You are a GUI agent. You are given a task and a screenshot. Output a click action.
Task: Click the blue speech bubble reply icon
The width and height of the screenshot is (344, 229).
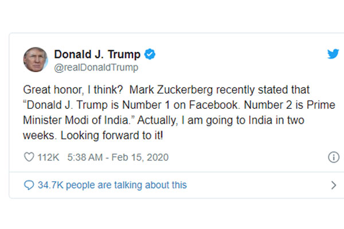pos(28,185)
